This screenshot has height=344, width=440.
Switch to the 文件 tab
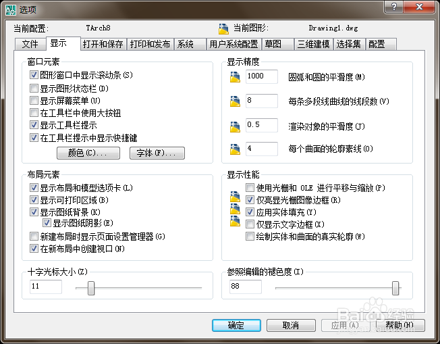(x=30, y=44)
